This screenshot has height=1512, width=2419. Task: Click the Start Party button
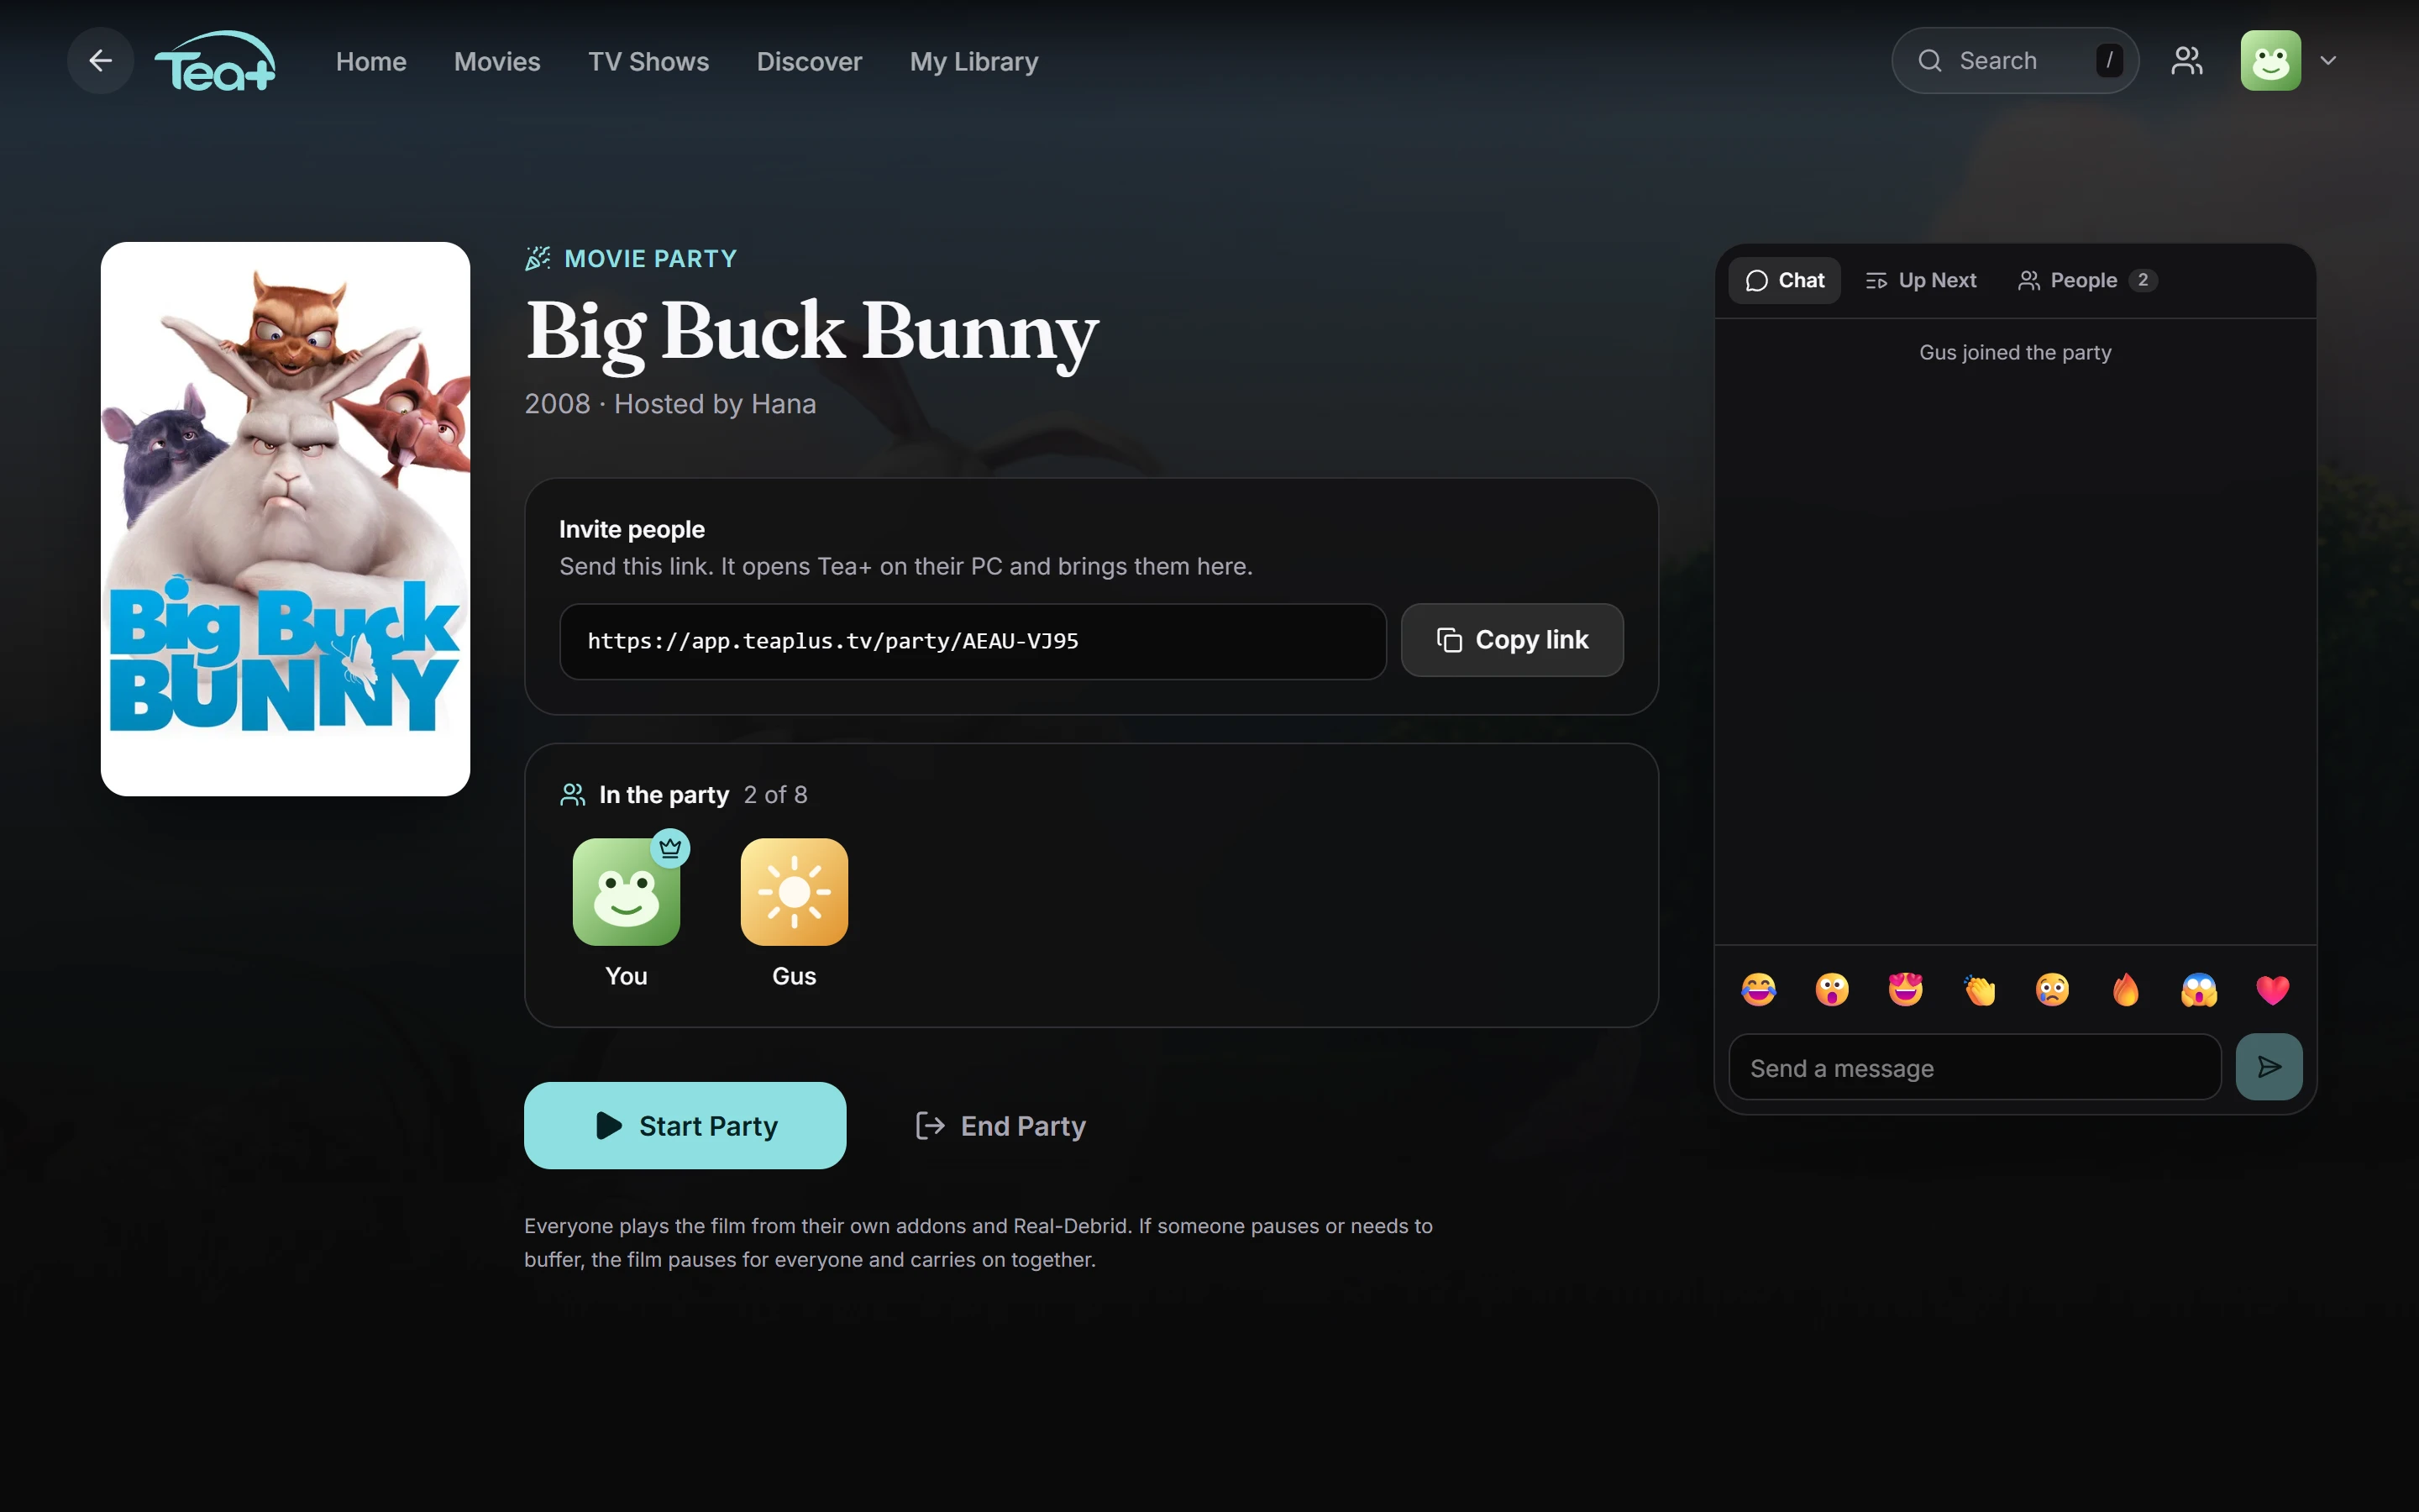coord(685,1126)
